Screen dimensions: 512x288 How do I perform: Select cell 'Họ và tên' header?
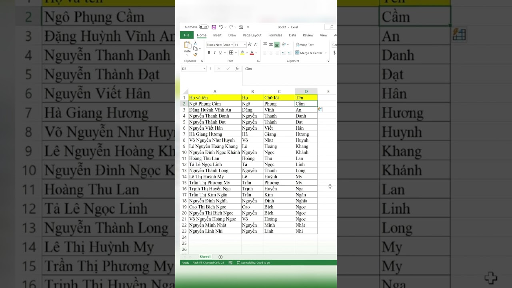215,98
